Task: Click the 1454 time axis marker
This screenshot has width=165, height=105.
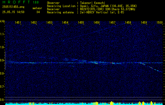Action: pyautogui.click(x=65, y=22)
